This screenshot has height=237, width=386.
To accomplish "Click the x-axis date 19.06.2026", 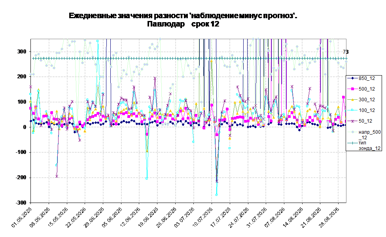I will coord(149,217).
